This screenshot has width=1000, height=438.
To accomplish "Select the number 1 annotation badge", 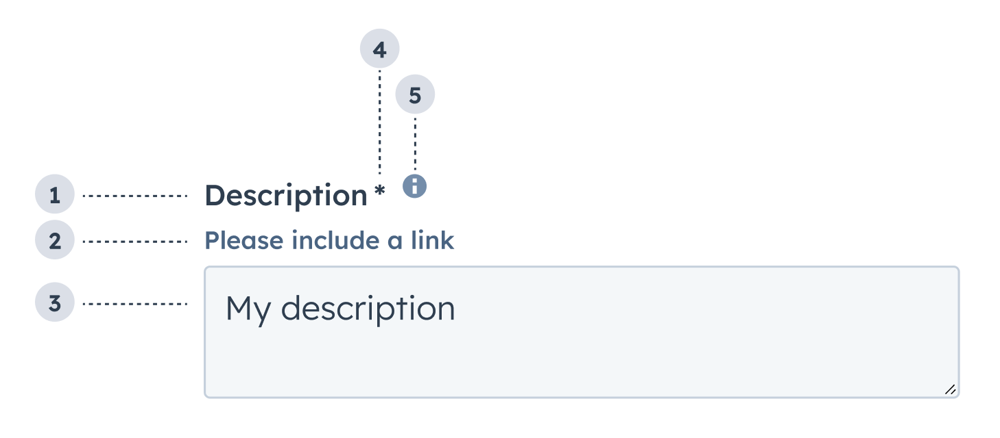I will pyautogui.click(x=54, y=196).
